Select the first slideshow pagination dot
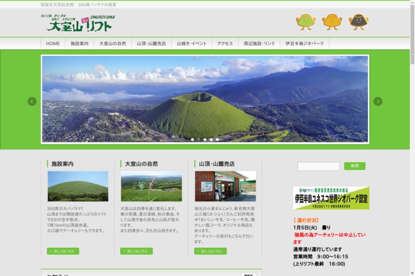This screenshot has width=415, height=276. pyautogui.click(x=192, y=139)
